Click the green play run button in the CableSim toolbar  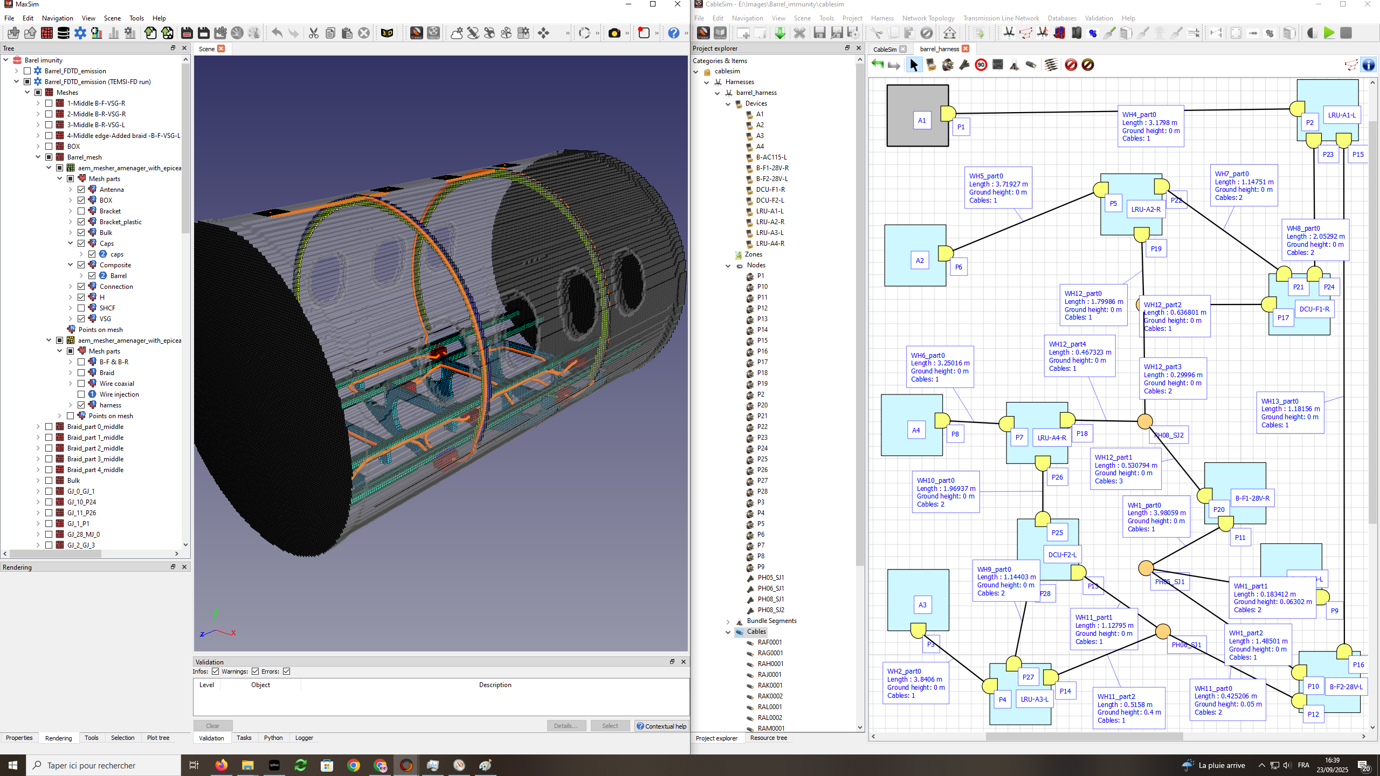coord(1329,33)
